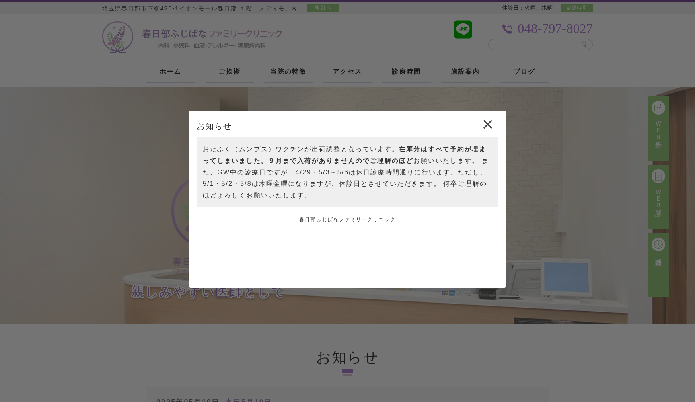
Task: Open the LINE messenger icon
Action: [x=463, y=29]
